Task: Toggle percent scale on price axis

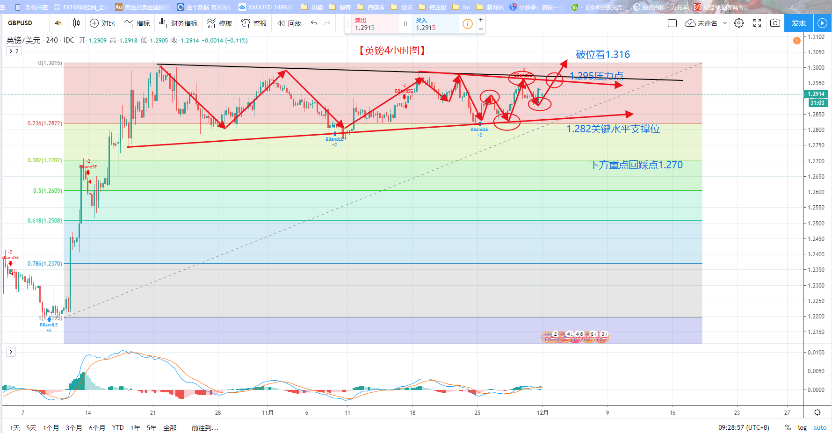Action: coord(788,427)
